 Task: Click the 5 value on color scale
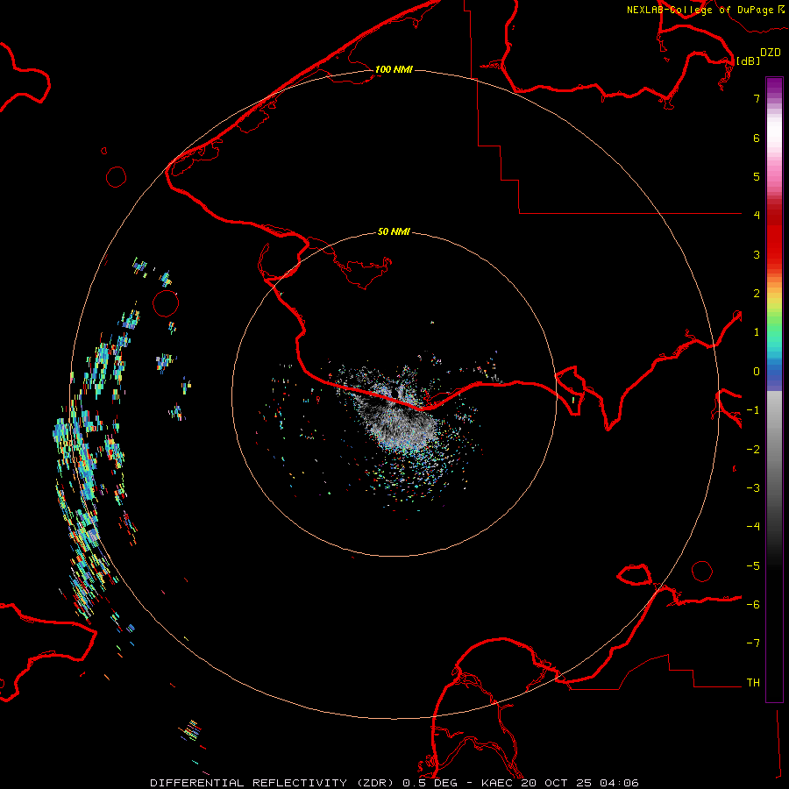click(757, 176)
